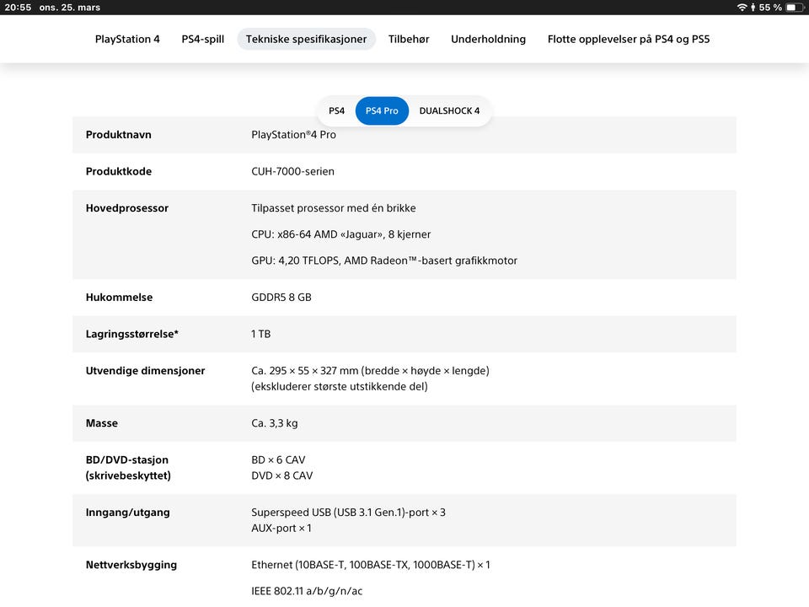This screenshot has height=607, width=809.
Task: Tap the charging indicator icon
Action: tap(753, 8)
